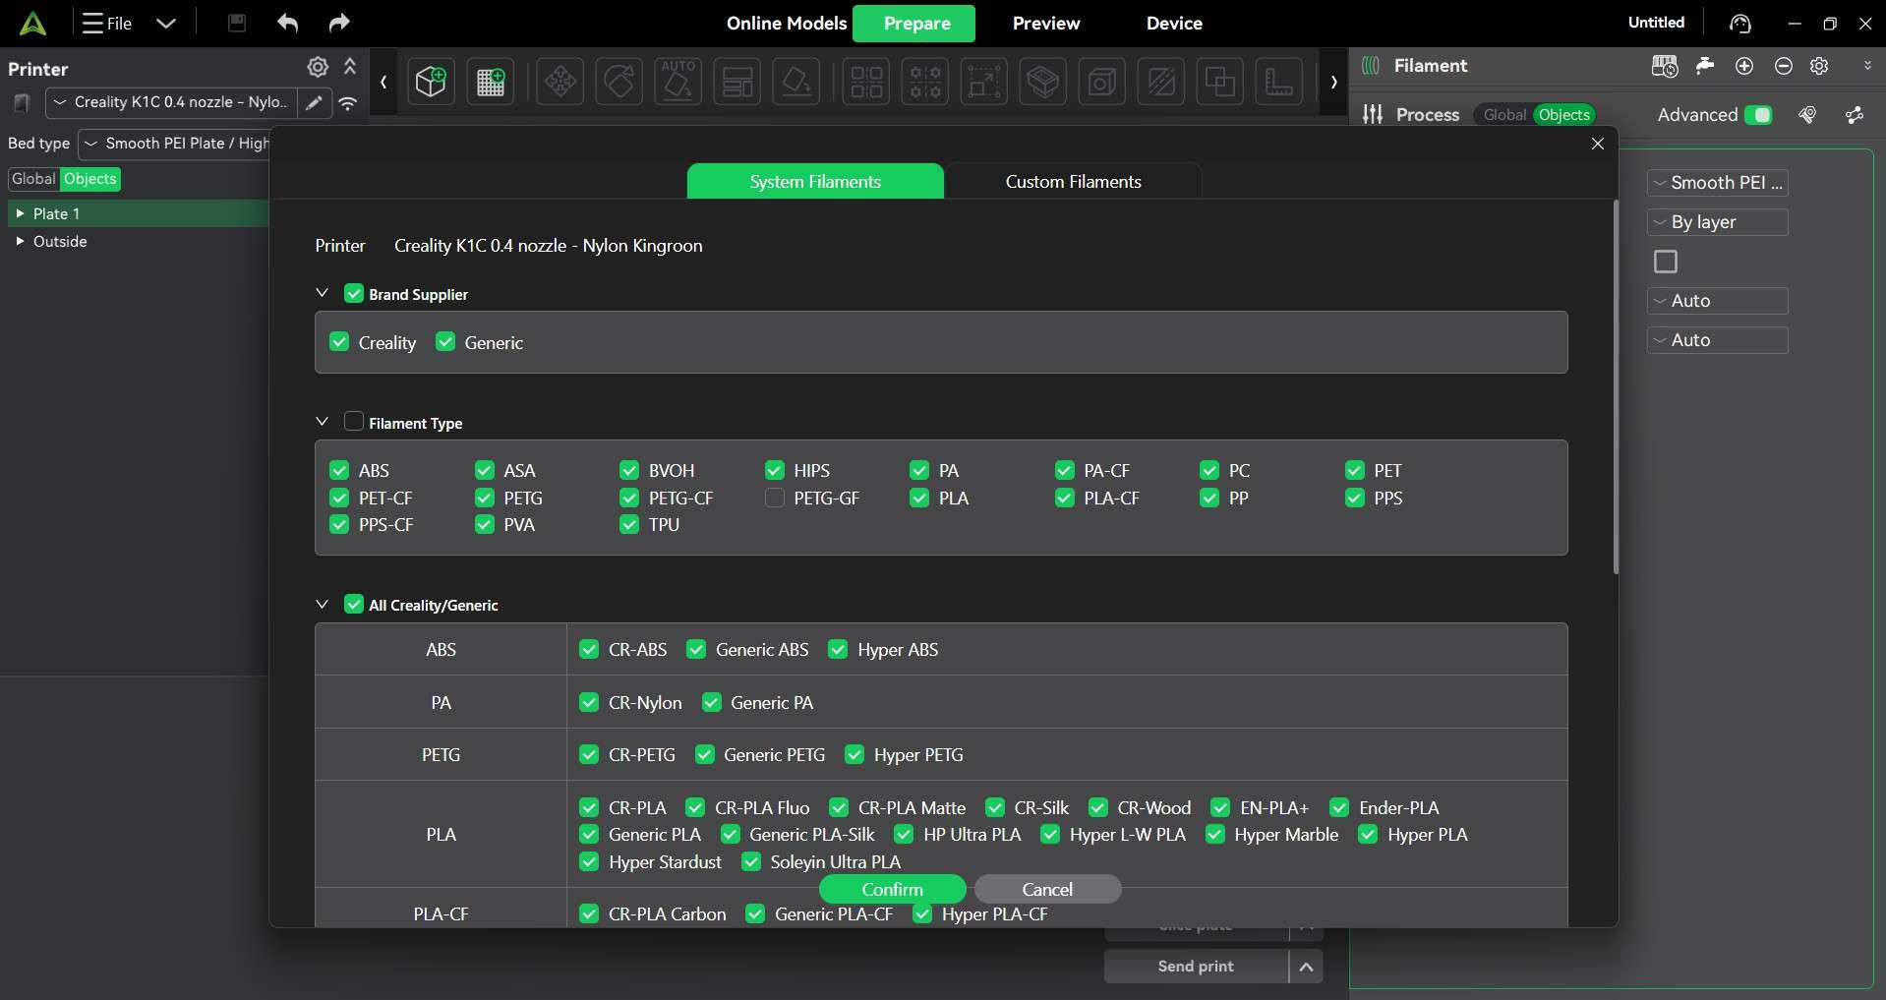Uncheck the Brand Supplier checkbox
This screenshot has height=1000, width=1886.
pos(354,293)
